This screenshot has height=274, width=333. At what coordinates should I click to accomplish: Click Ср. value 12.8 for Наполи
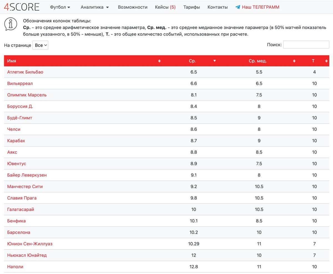194,267
